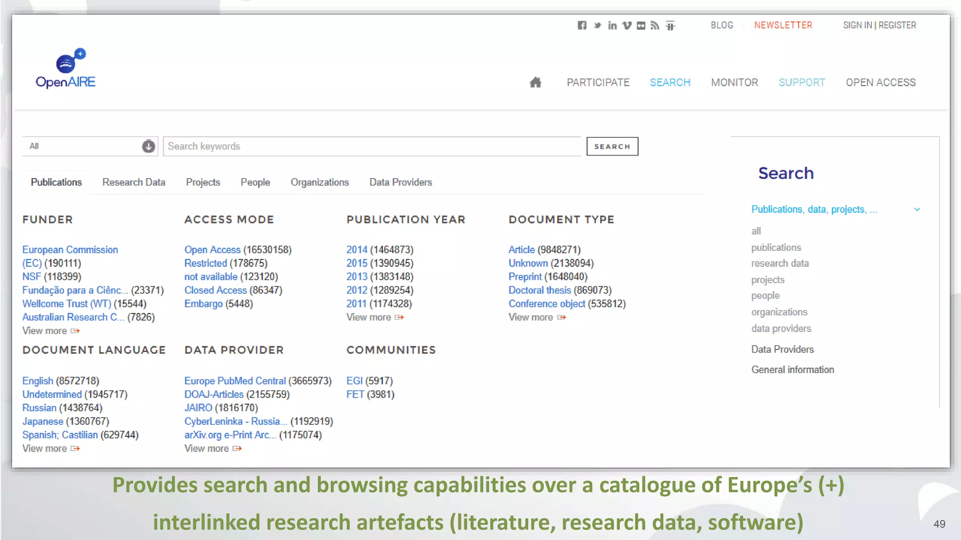Open the PARTICIPATE menu
Viewport: 961px width, 540px height.
click(598, 82)
